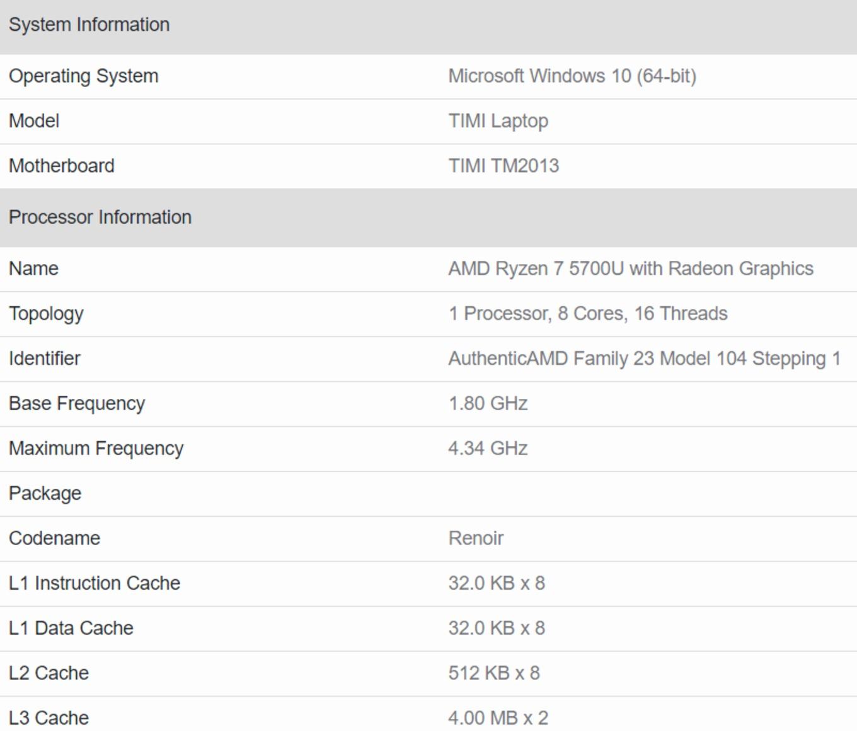Select the Renoir codename value

(x=476, y=538)
